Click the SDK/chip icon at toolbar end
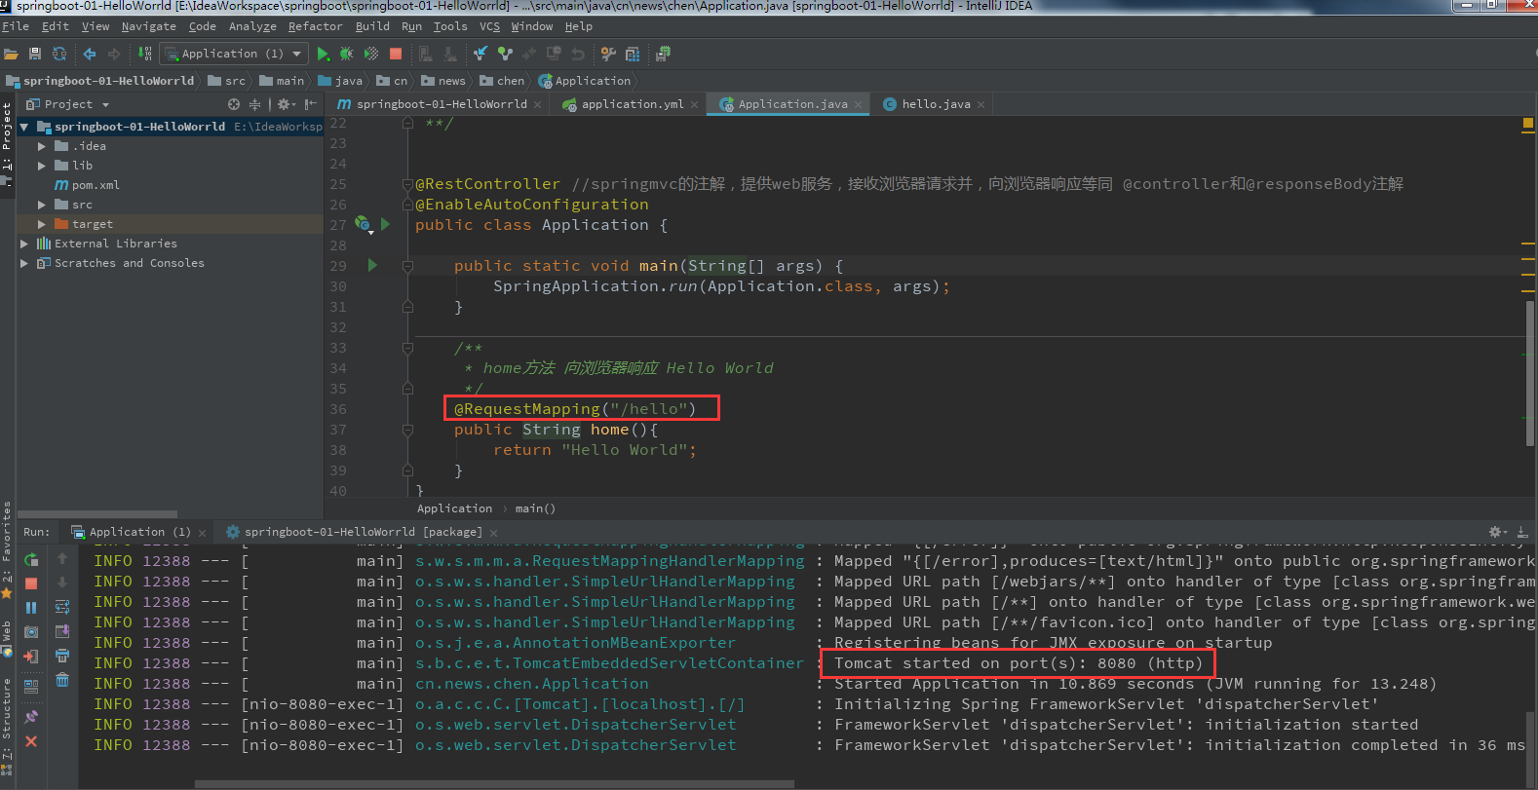Screen dimensions: 1538x790 pyautogui.click(x=664, y=54)
